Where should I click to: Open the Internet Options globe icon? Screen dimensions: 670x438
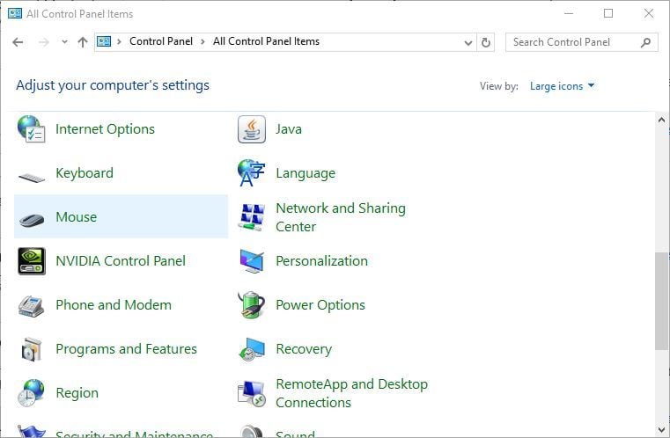click(x=31, y=129)
